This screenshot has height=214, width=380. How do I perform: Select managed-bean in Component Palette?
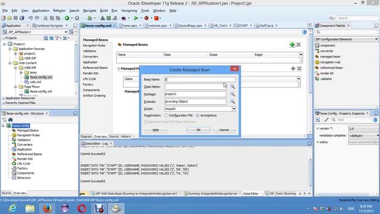330,56
